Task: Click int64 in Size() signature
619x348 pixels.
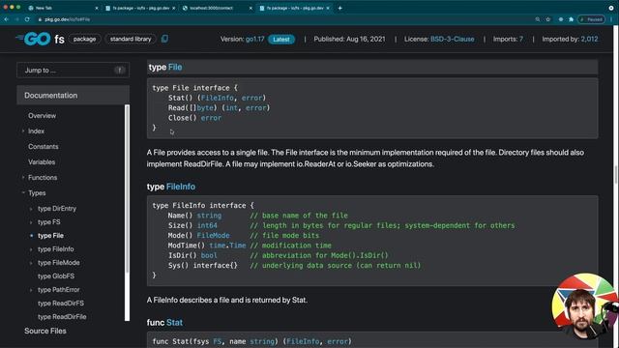Action: [207, 225]
